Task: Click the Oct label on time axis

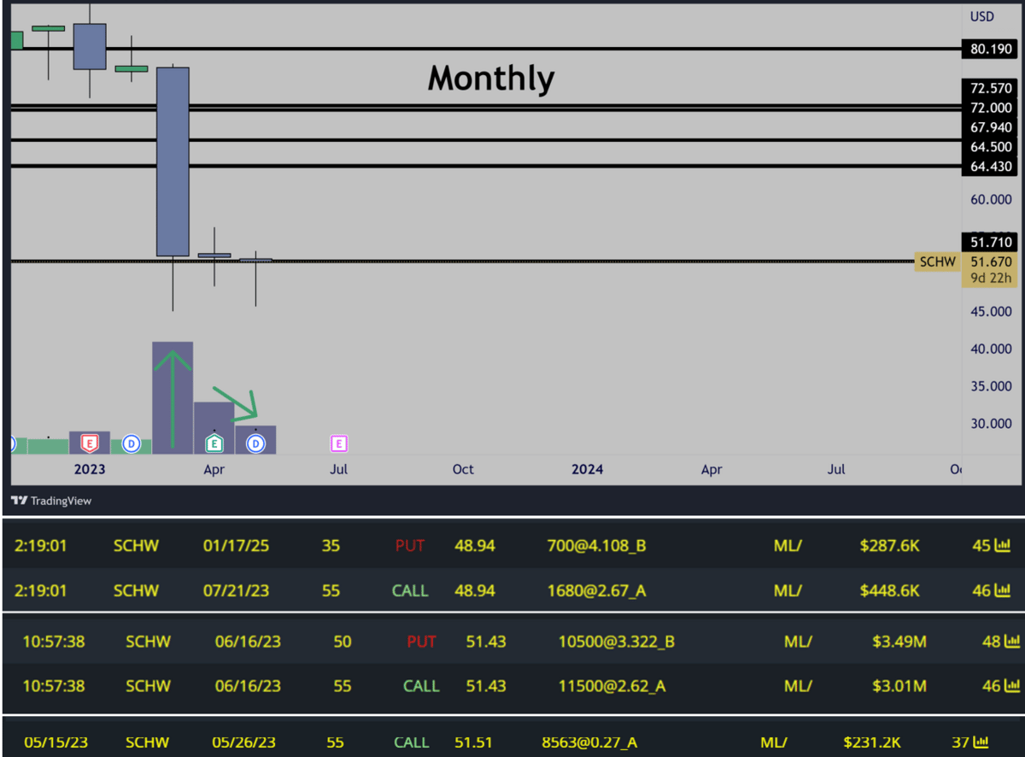Action: 463,469
